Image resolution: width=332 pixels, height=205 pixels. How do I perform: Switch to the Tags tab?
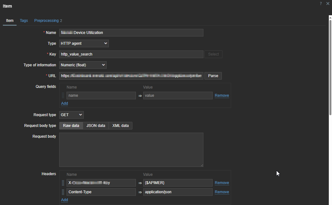pyautogui.click(x=24, y=21)
